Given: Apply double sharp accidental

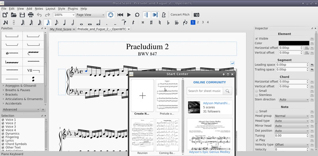Looking at the screenshot, I should (143, 23).
